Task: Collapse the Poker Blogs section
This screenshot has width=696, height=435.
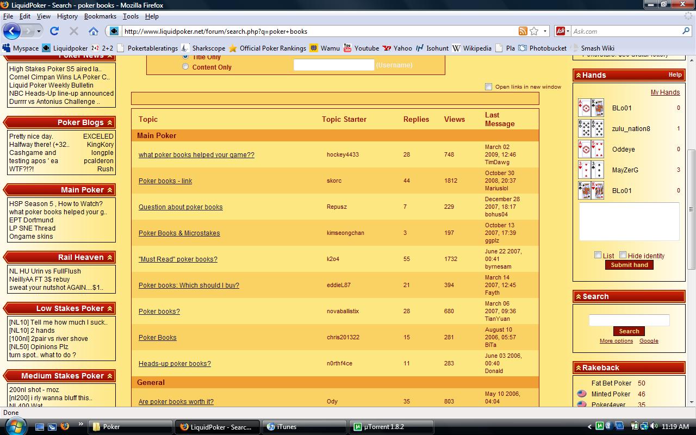Action: click(x=110, y=122)
